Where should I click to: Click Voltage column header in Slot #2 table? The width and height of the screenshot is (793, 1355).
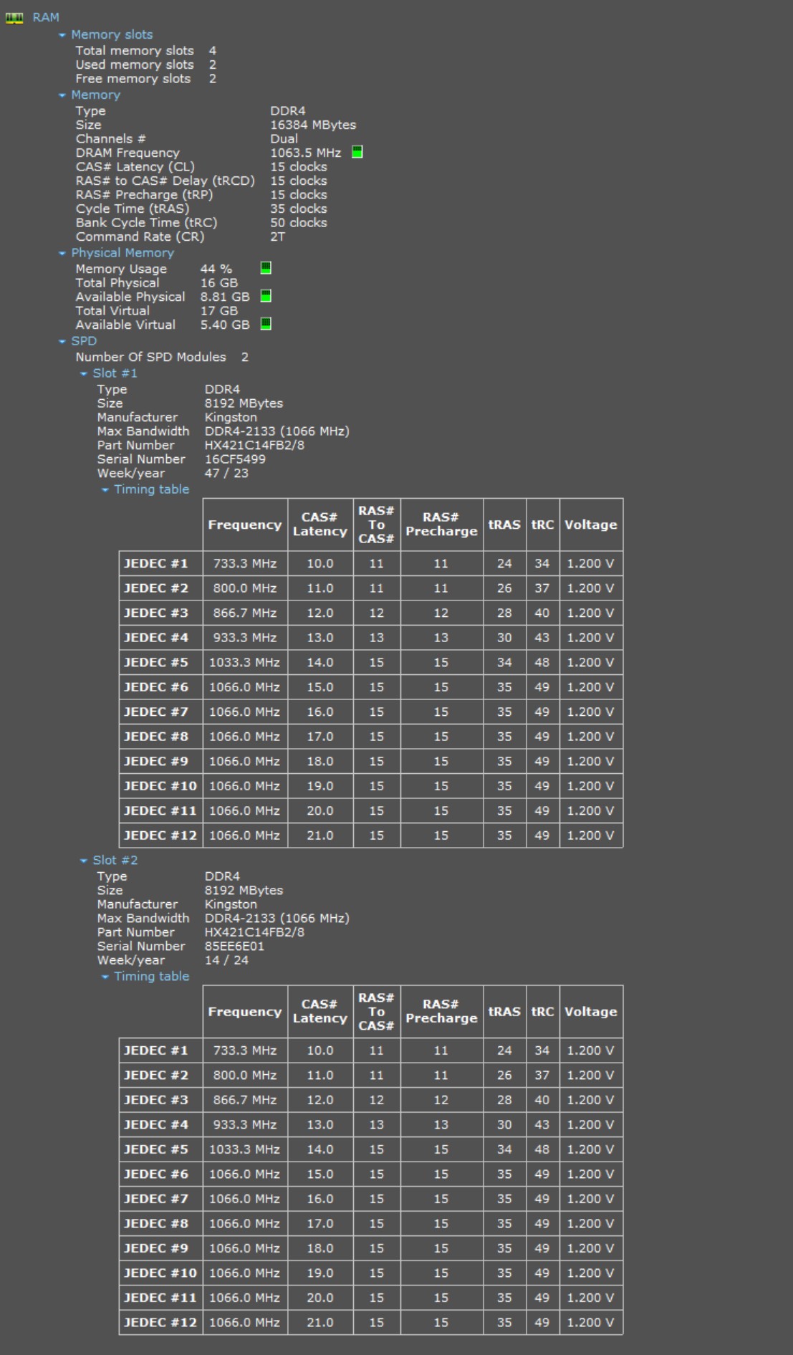(590, 1012)
